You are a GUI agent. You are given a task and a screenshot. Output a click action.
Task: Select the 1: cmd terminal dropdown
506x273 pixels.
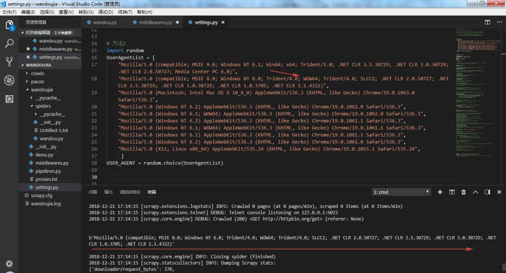[401, 192]
